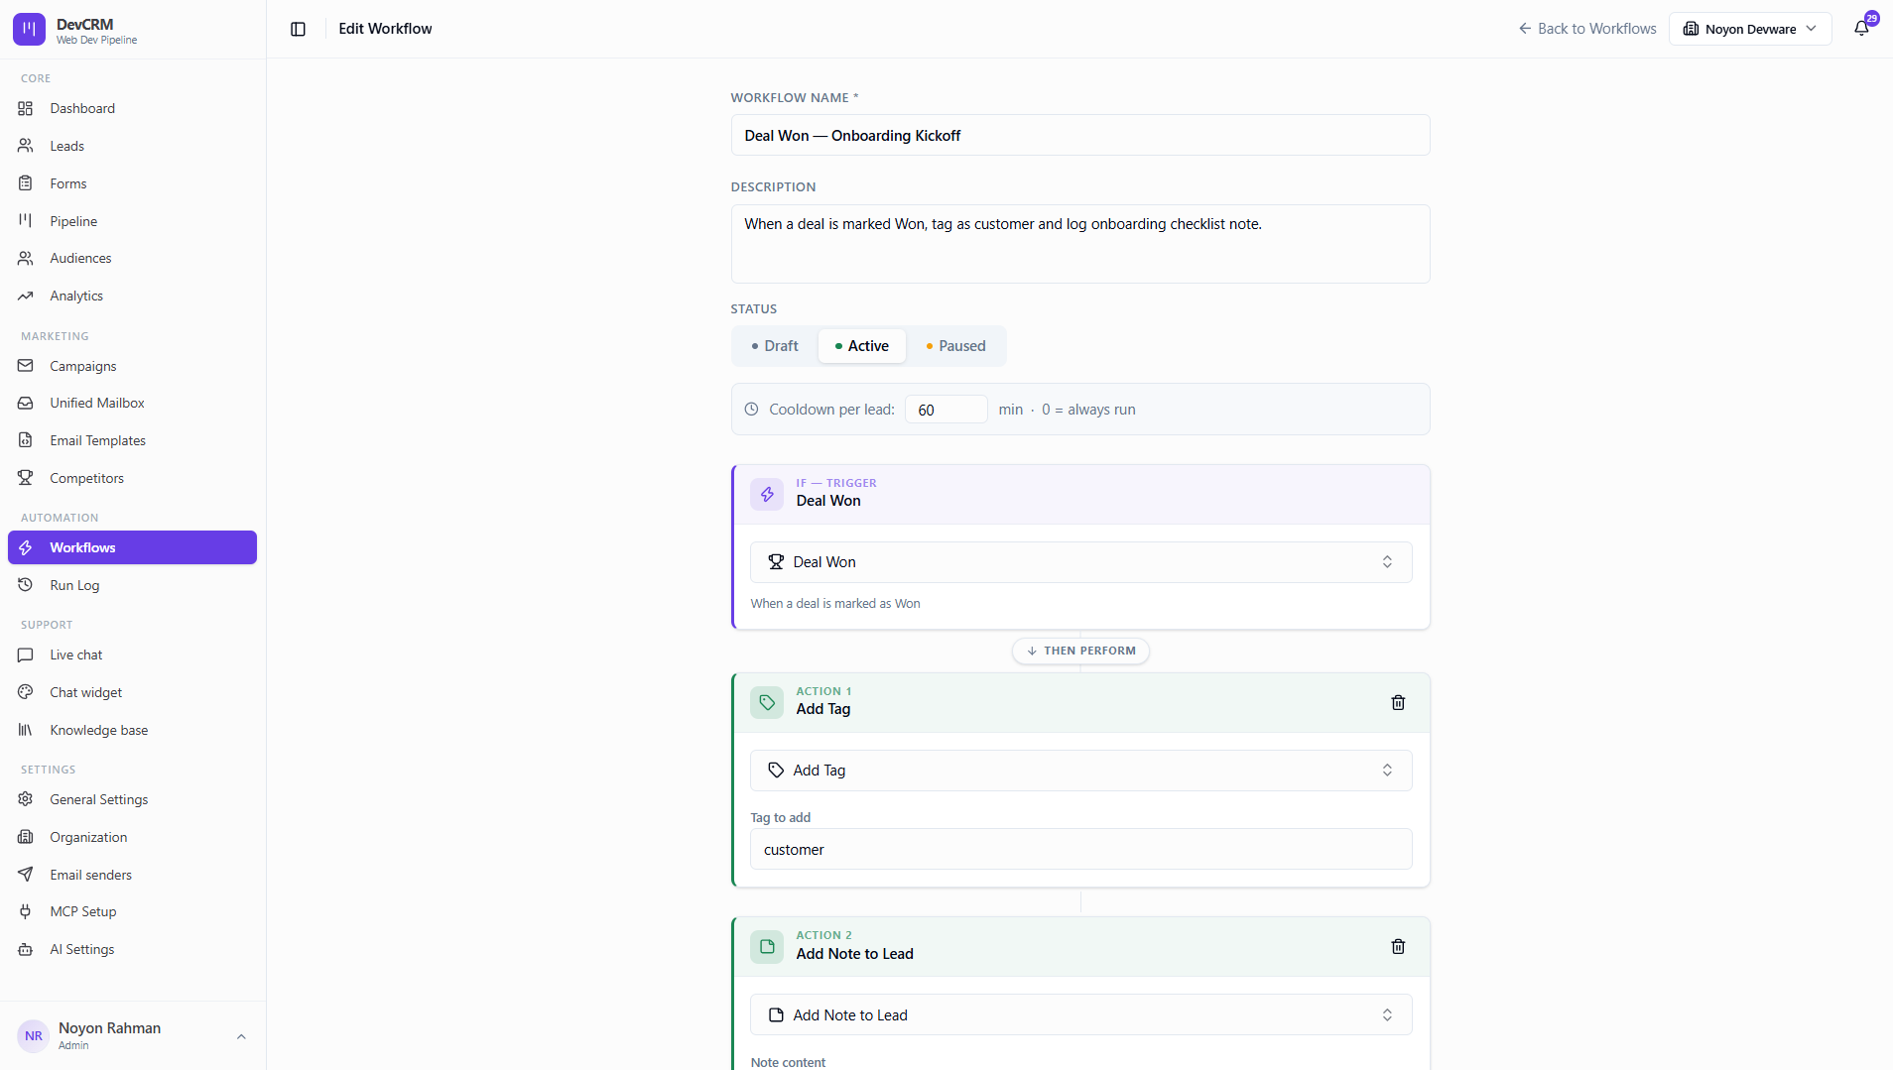
Task: Expand the Noyon Devware organization switcher
Action: pyautogui.click(x=1750, y=29)
